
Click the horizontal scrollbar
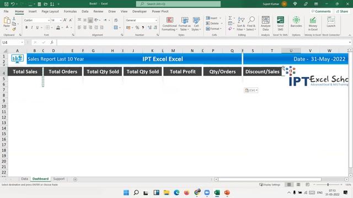point(270,179)
